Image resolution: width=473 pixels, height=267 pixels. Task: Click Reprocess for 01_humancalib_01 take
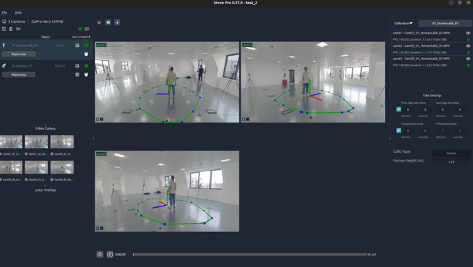[x=19, y=54]
